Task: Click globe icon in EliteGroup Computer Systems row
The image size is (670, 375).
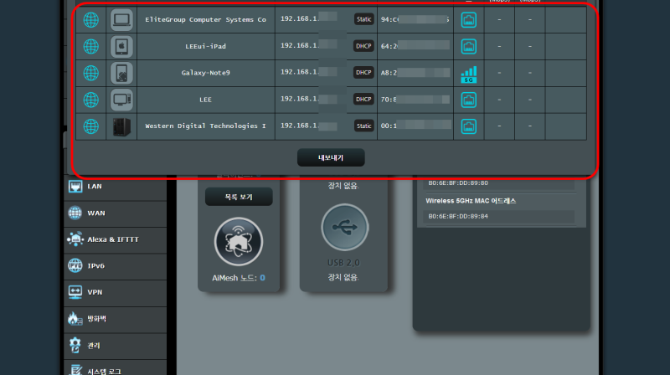Action: [x=91, y=19]
